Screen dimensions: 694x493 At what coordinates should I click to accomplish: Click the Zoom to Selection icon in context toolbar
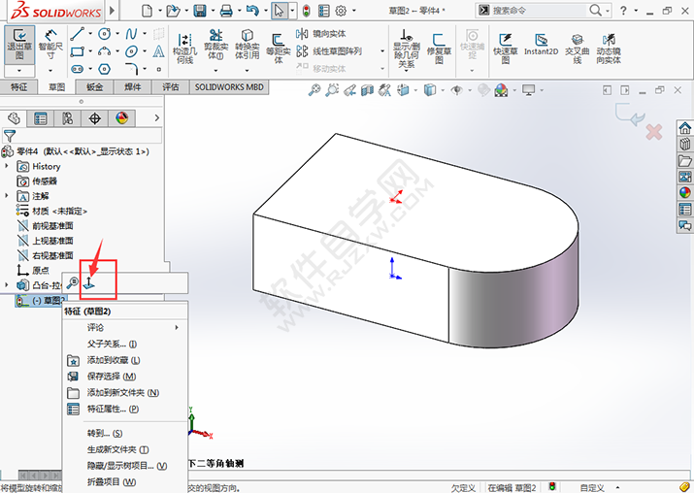coord(72,282)
